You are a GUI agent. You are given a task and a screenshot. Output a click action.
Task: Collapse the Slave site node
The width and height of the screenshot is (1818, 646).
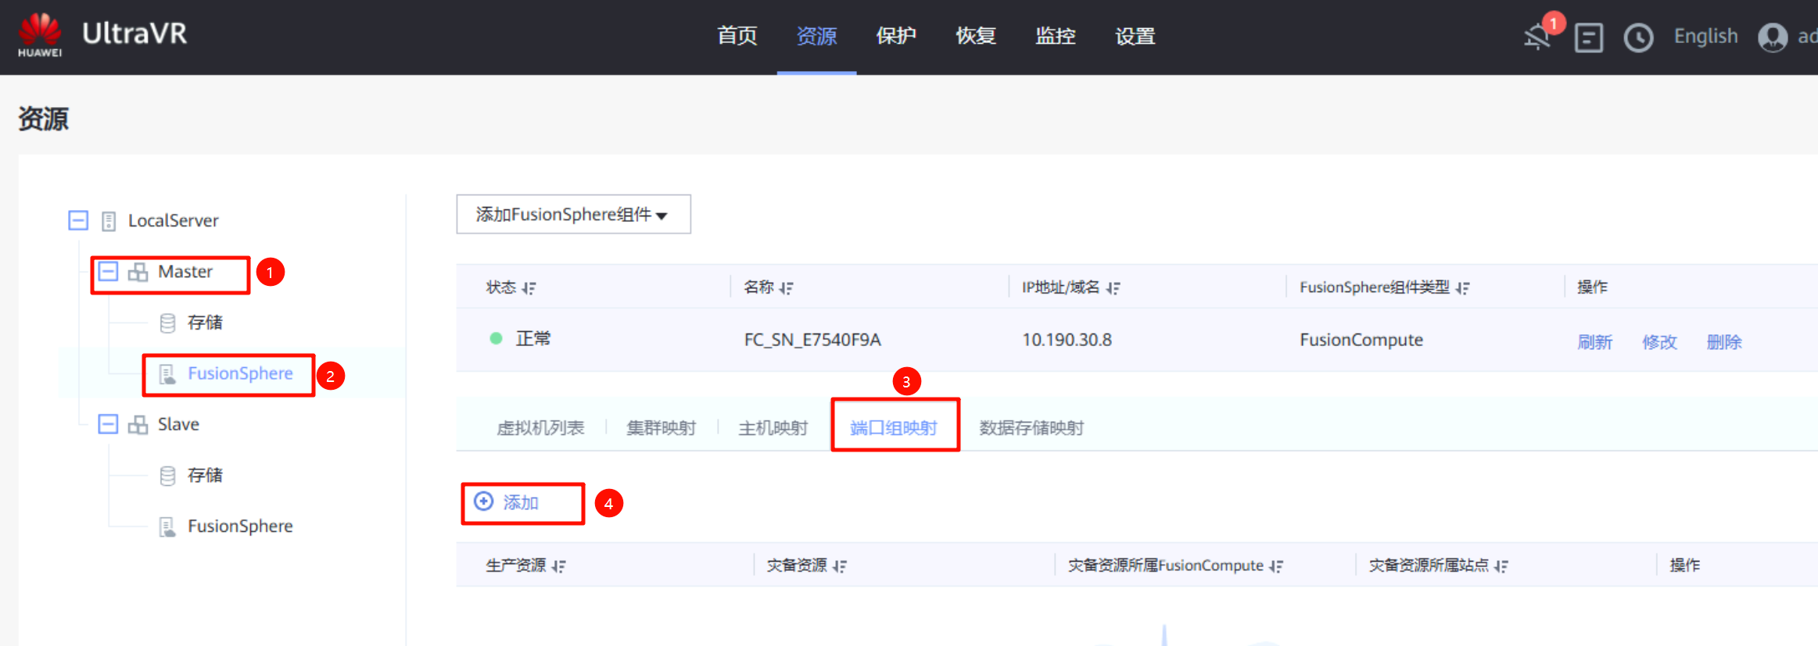tap(108, 424)
